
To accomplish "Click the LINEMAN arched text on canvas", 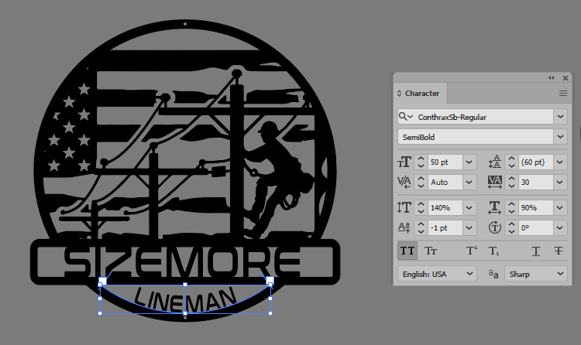I will [x=184, y=298].
